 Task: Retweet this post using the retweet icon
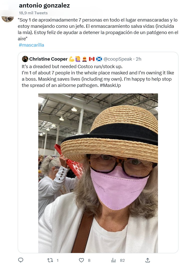pos(50,260)
